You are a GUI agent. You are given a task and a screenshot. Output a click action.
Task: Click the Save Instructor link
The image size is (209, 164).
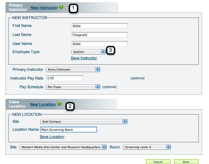click(x=84, y=58)
